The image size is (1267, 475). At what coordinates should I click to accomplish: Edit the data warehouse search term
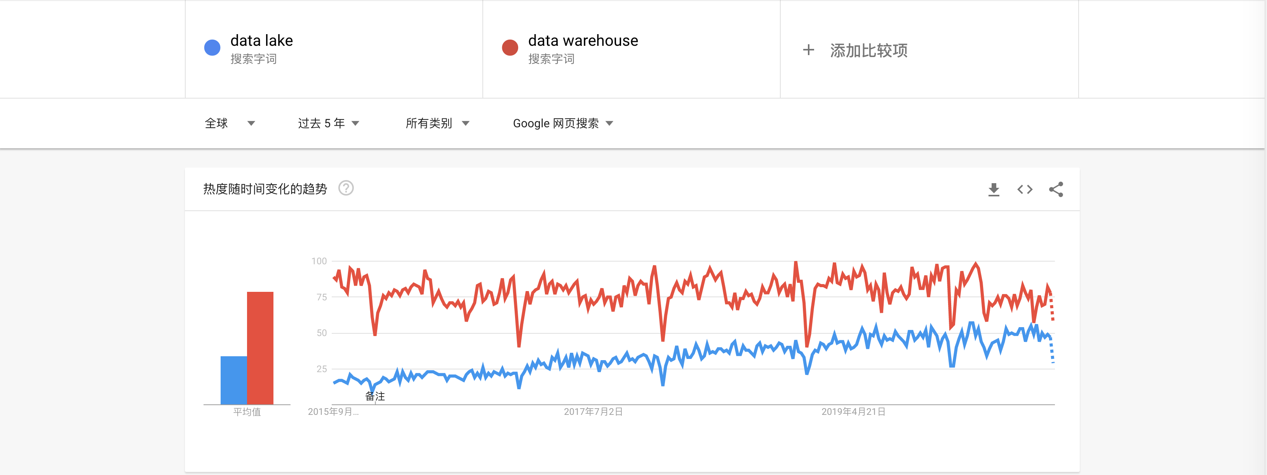(583, 41)
